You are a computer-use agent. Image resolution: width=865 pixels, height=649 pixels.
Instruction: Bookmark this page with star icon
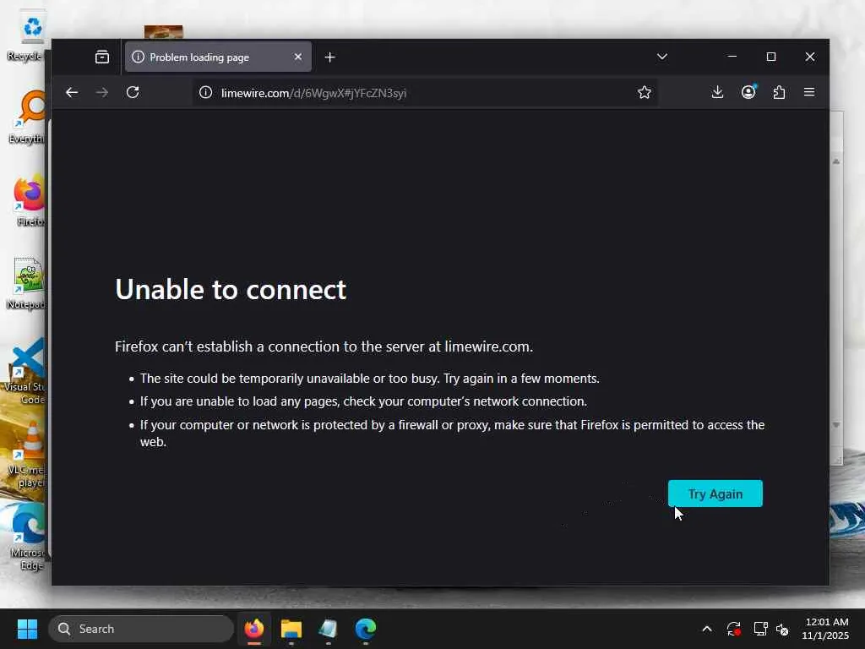(645, 93)
